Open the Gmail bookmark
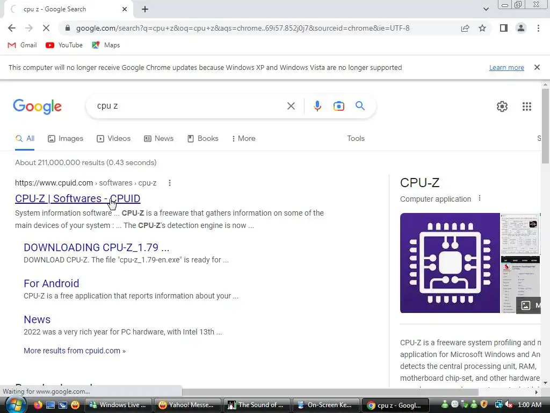The height and width of the screenshot is (413, 550). (x=22, y=45)
